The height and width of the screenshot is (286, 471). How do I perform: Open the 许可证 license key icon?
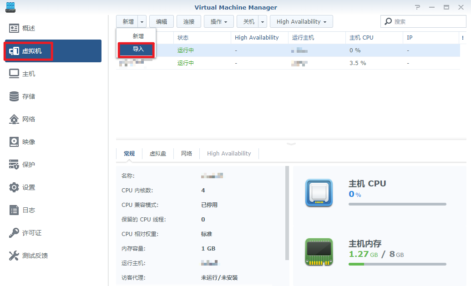pyautogui.click(x=14, y=233)
